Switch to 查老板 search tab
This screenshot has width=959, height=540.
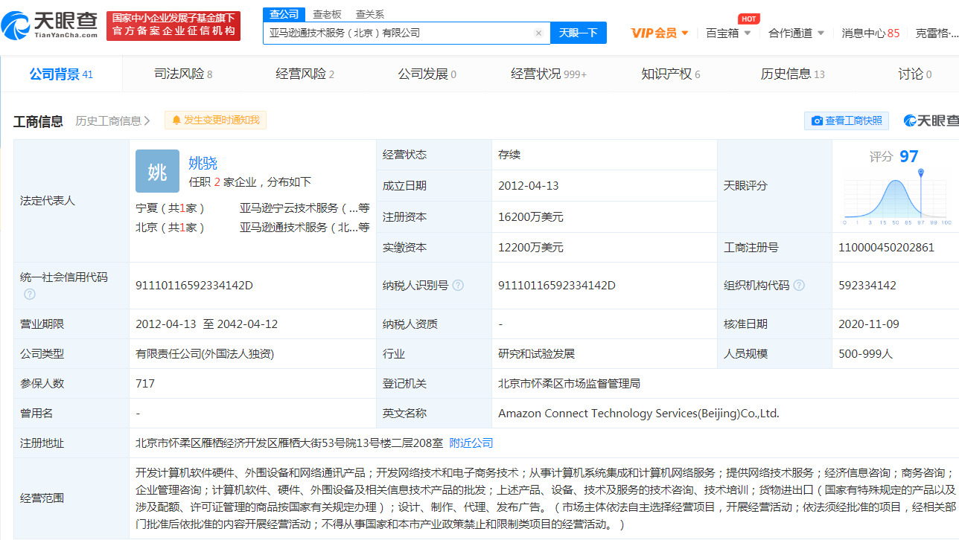tap(327, 14)
